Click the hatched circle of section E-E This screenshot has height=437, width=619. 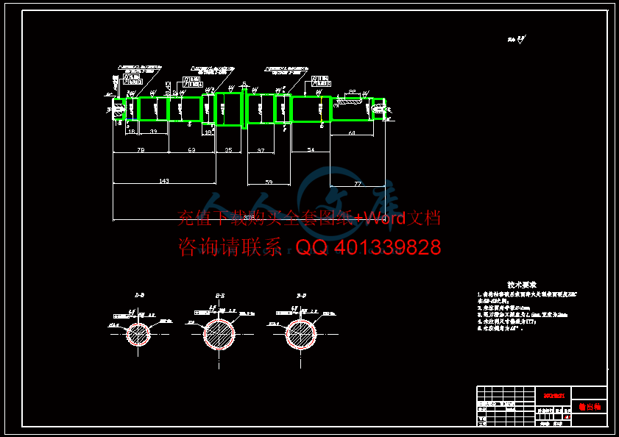point(219,334)
